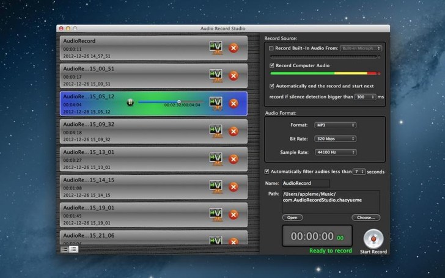Enable Record Built-In Audio From checkbox
The width and height of the screenshot is (445, 278).
point(272,48)
